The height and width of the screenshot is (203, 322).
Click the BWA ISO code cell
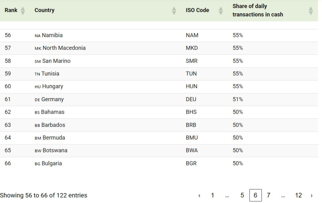(x=192, y=151)
